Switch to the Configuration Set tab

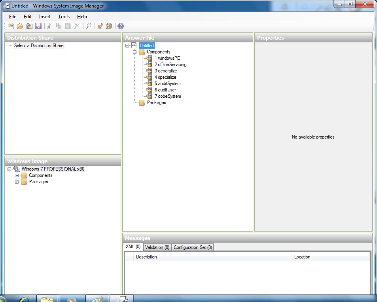tap(193, 247)
